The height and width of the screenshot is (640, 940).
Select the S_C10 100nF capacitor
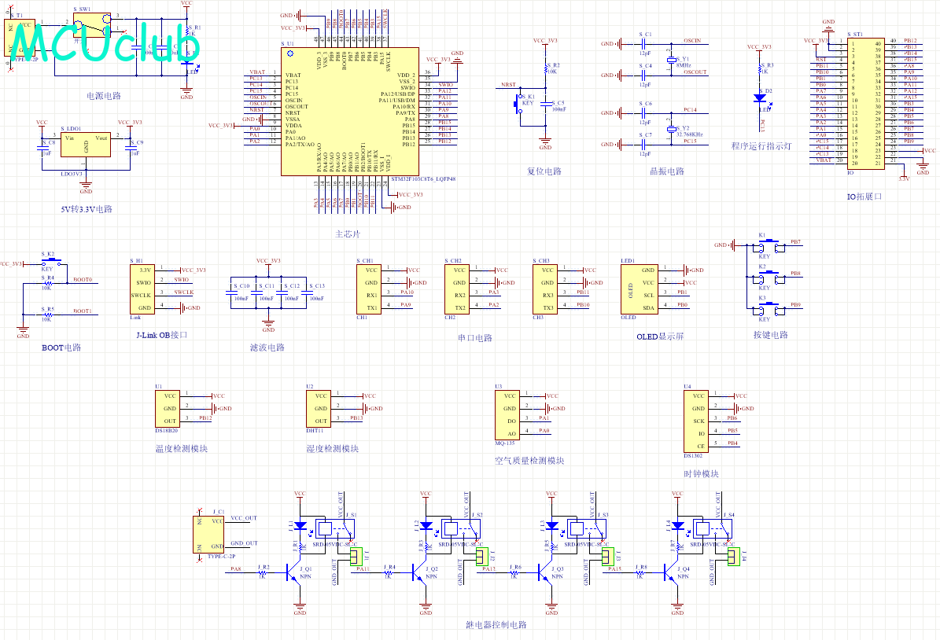[231, 292]
